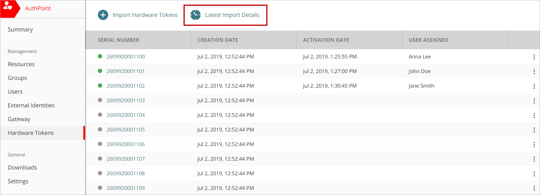Open the three-dot menu for token 2609920001103
Viewport: 540px width, 195px height.
click(534, 101)
